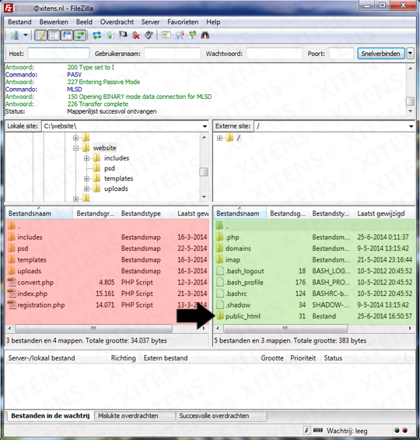Sort remote files by Bestandsnaam column
The height and width of the screenshot is (440, 420).
click(x=240, y=213)
